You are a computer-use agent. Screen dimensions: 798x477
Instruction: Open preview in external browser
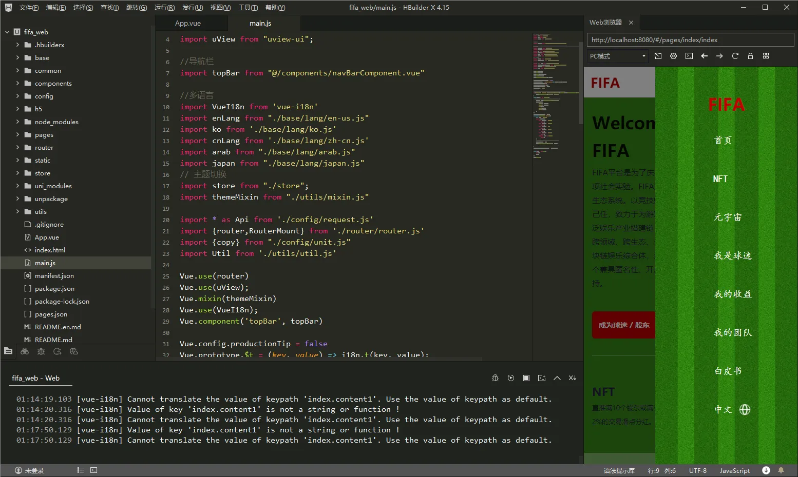point(658,56)
